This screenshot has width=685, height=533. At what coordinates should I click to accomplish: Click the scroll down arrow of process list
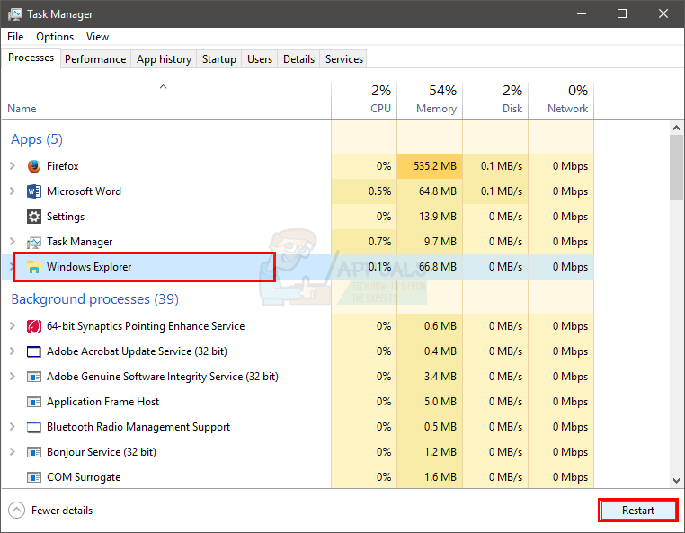click(x=676, y=481)
